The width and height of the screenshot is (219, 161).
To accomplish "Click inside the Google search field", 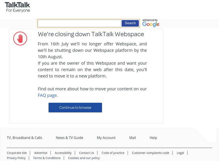I will (79, 23).
